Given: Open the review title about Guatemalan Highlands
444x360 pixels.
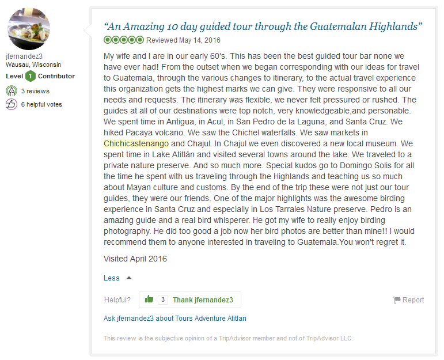Looking at the screenshot, I should [x=263, y=26].
